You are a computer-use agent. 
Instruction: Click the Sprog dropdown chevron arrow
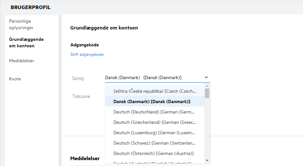[206, 77]
